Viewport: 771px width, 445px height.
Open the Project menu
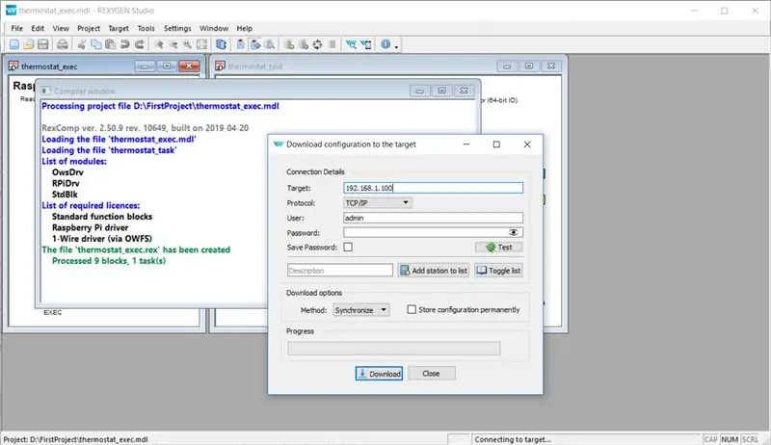[x=89, y=29]
